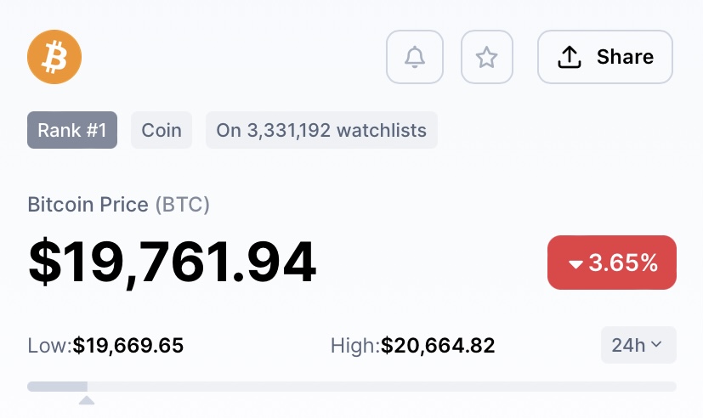This screenshot has width=703, height=418.
Task: Click the red 3.65% change badge
Action: click(x=611, y=262)
